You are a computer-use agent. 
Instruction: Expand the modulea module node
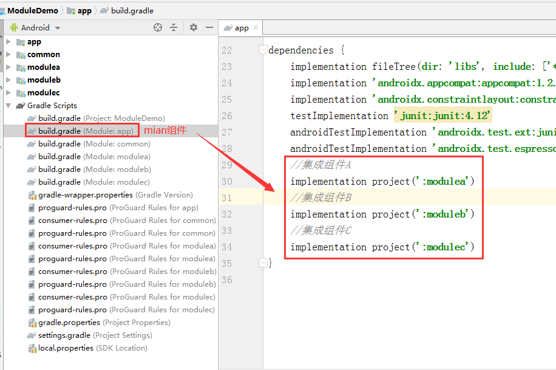[x=8, y=67]
